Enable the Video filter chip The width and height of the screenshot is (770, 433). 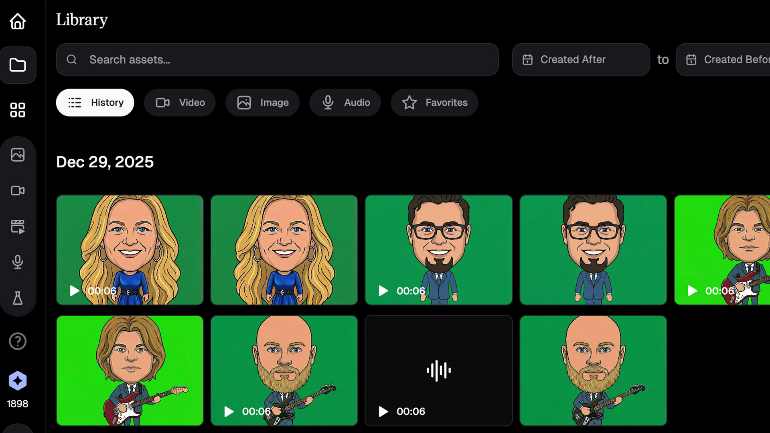[179, 102]
